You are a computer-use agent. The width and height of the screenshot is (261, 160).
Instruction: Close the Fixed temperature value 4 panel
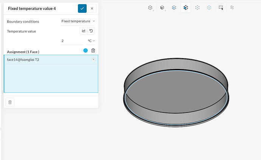click(x=92, y=8)
